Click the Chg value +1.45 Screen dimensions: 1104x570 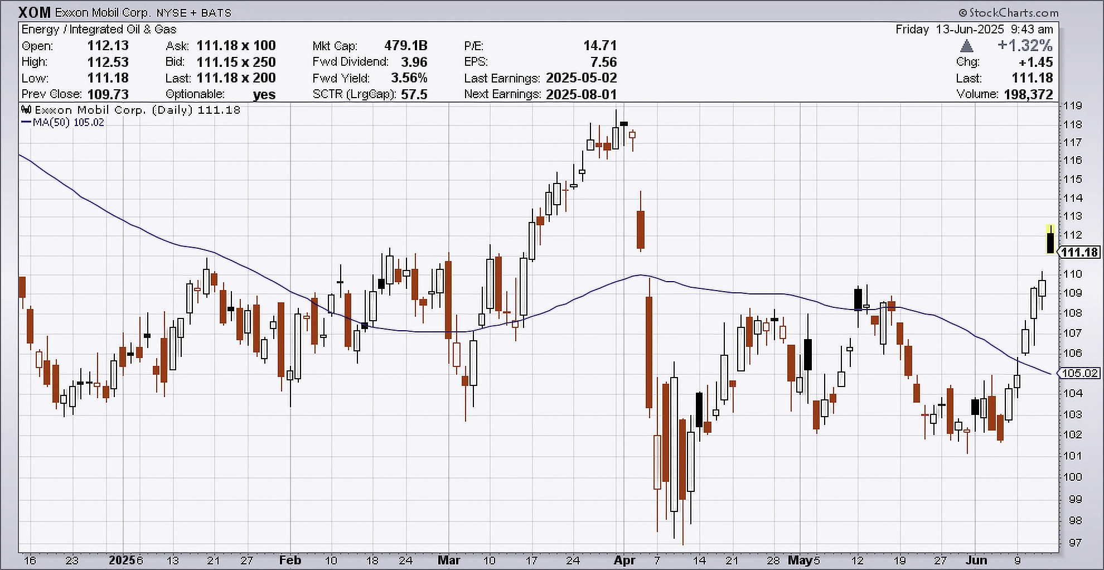1036,62
